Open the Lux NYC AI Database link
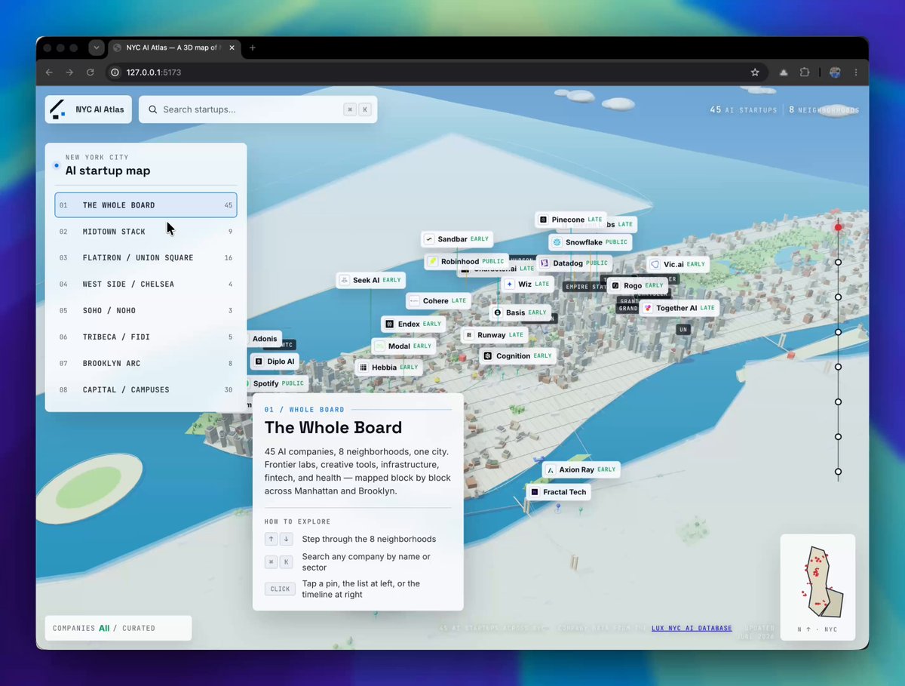This screenshot has width=905, height=686. pyautogui.click(x=692, y=628)
